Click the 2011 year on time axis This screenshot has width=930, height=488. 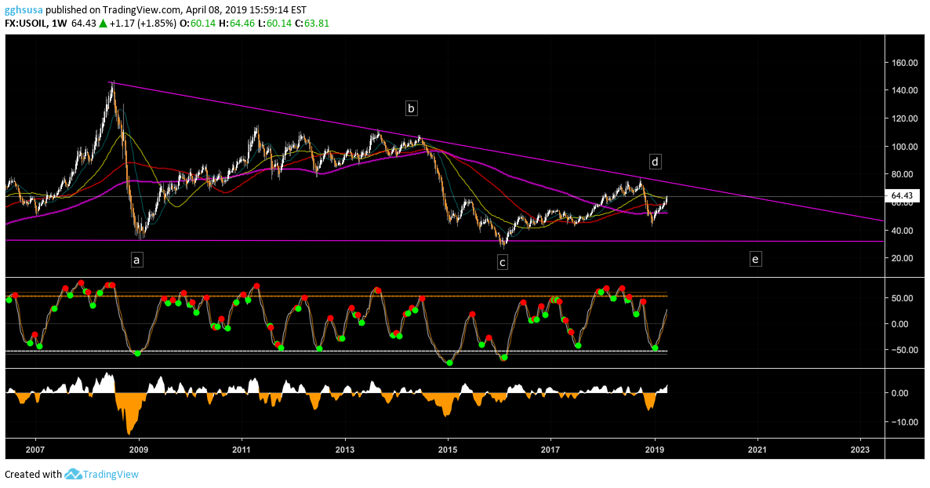242,450
